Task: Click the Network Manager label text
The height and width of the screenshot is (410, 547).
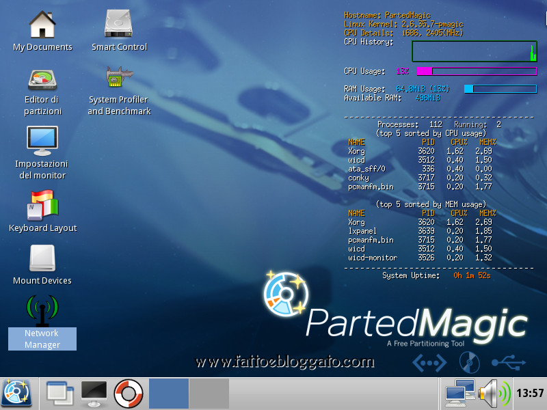Action: pyautogui.click(x=42, y=339)
